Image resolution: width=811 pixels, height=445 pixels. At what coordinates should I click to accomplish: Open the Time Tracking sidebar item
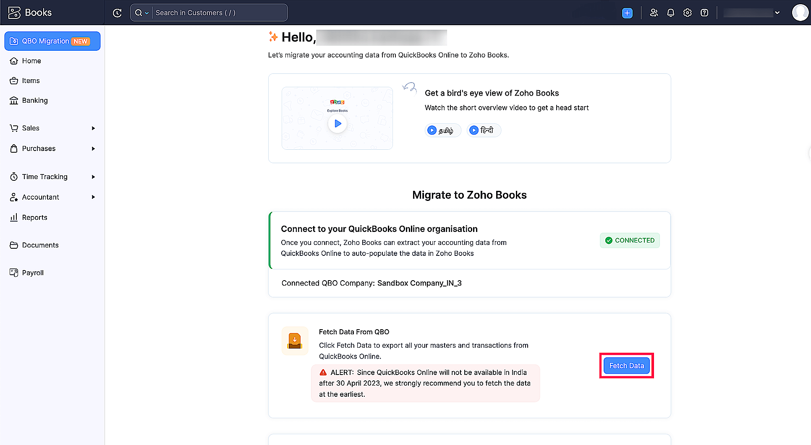tap(44, 177)
